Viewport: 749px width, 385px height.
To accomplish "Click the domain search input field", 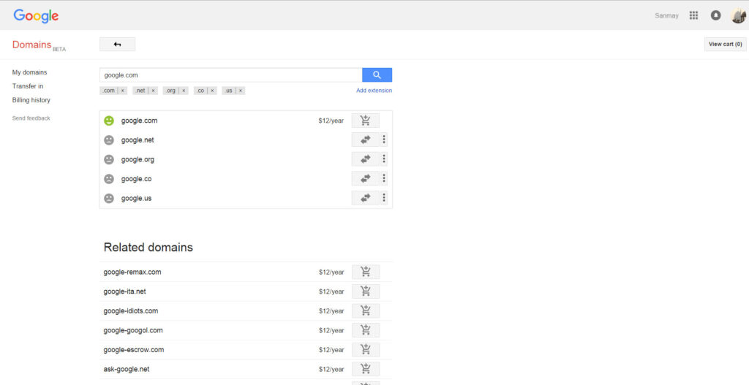I will 230,75.
